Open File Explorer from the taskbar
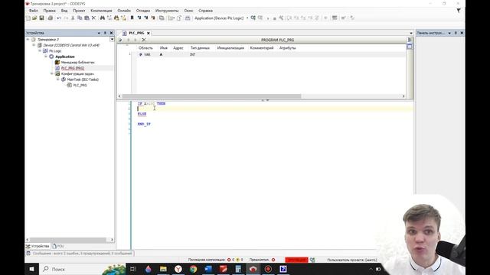Image resolution: width=490 pixels, height=275 pixels. pos(163,269)
